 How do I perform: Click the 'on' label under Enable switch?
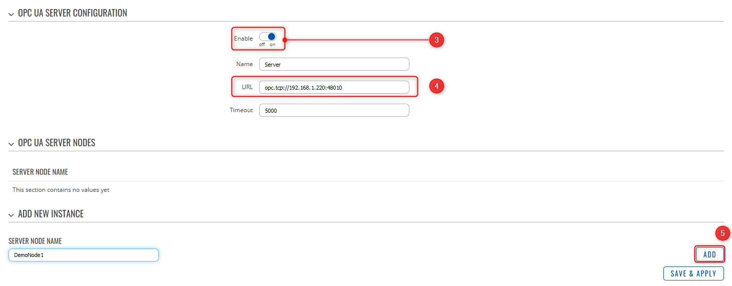273,45
